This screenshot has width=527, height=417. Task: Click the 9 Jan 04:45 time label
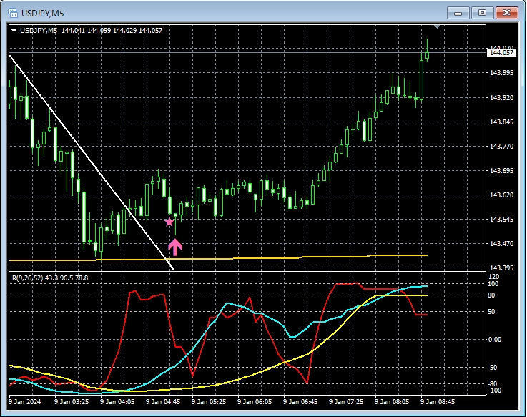pos(163,402)
